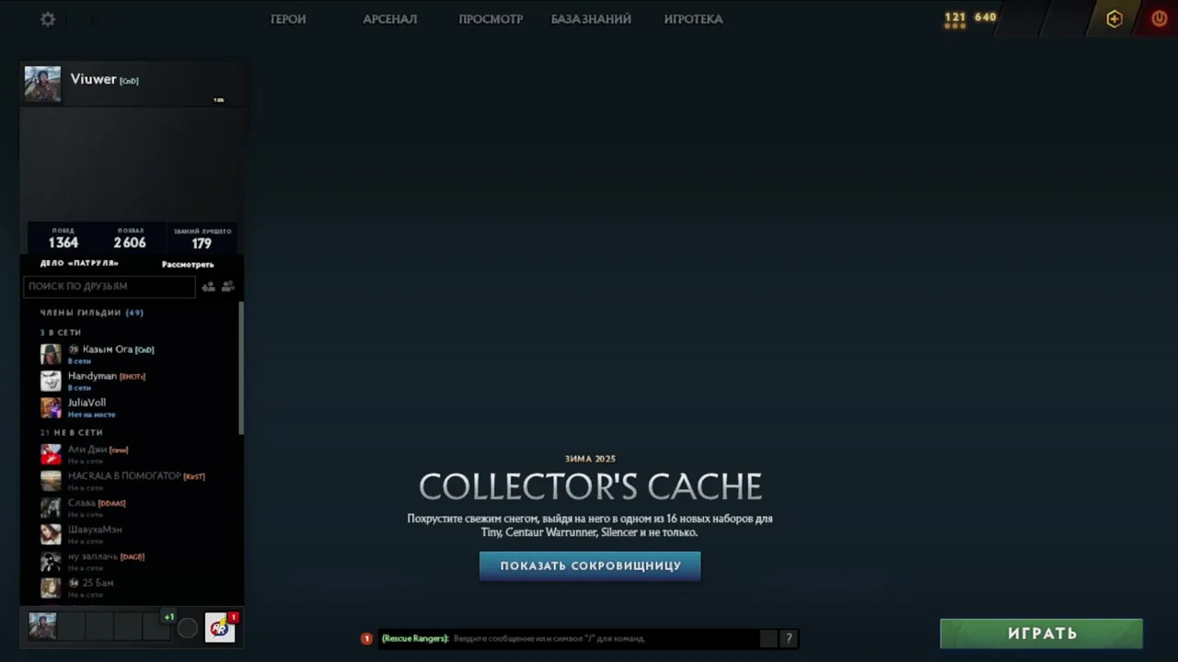Screen dimensions: 1178x662
Task: Click 25 Бам's avatar
Action: click(x=51, y=588)
